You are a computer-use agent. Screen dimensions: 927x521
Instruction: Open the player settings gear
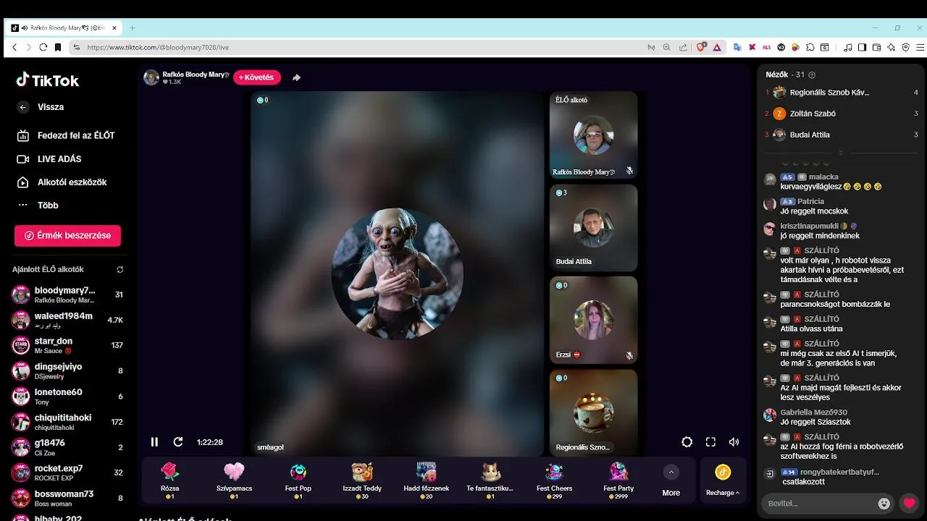pyautogui.click(x=687, y=442)
